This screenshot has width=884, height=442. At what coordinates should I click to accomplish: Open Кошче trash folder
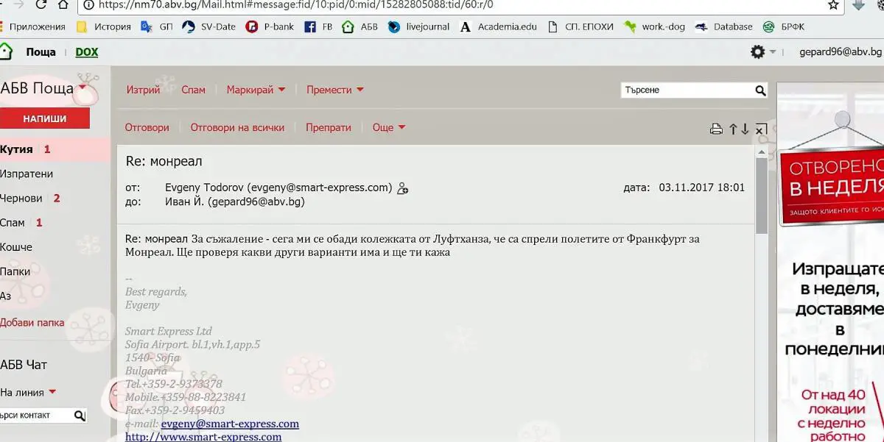point(16,247)
